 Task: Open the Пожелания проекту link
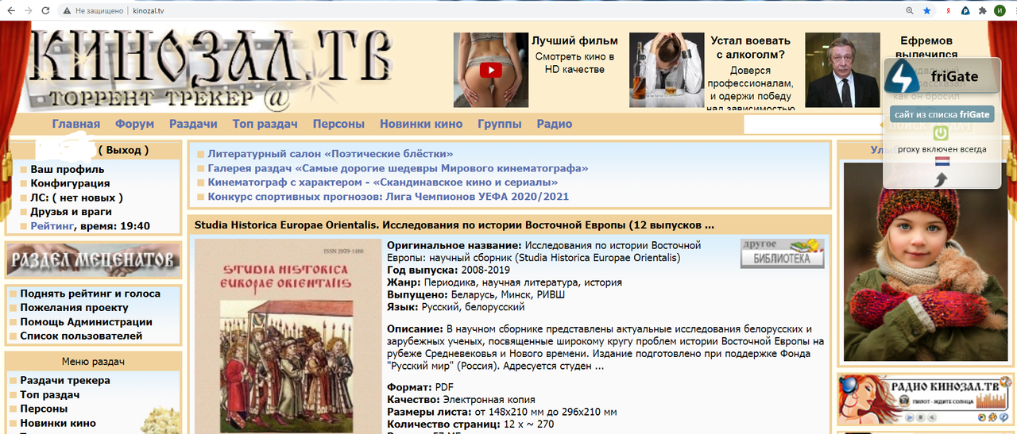coord(75,308)
